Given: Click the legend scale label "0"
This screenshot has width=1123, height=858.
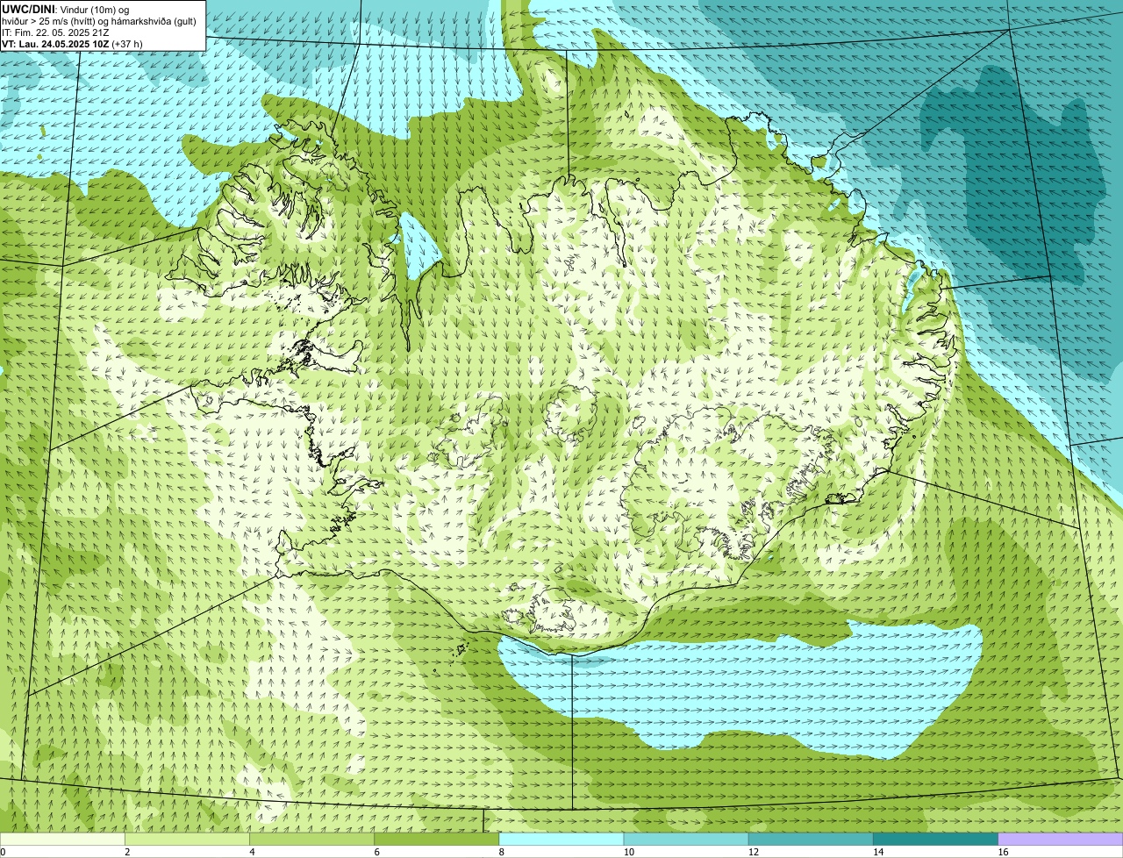Looking at the screenshot, I should pos(4,852).
